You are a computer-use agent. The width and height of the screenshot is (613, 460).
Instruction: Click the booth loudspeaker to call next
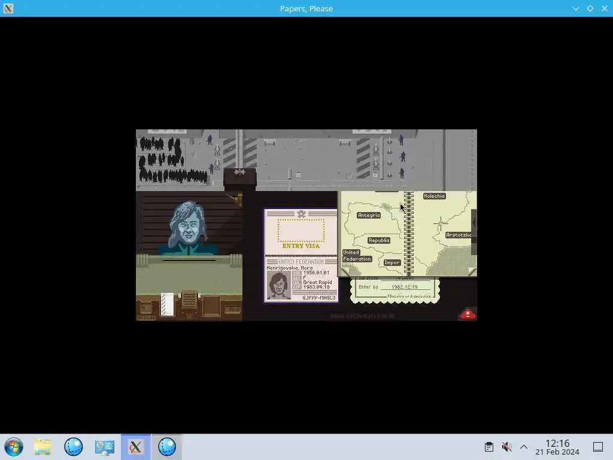click(x=239, y=172)
